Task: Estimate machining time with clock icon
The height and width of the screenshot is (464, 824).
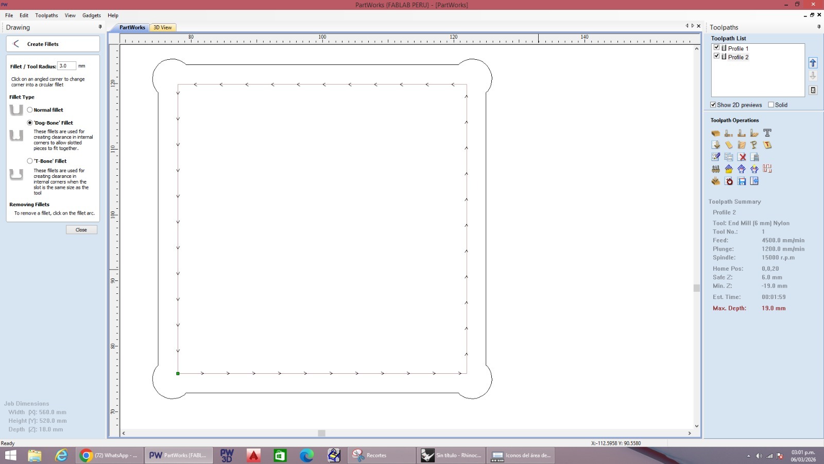Action: point(729,181)
